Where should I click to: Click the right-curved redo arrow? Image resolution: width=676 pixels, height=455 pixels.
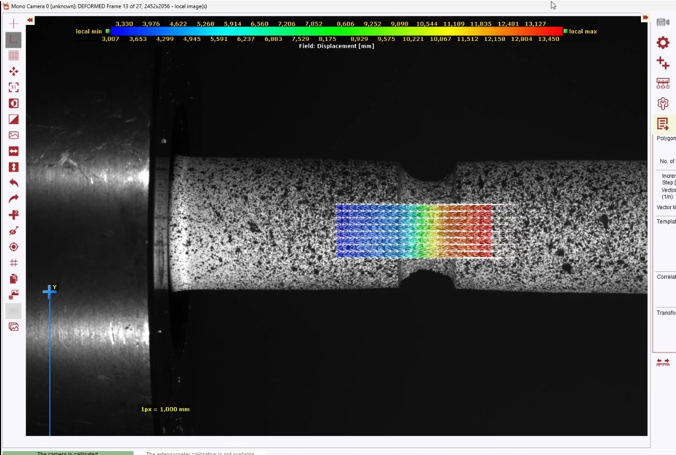point(14,199)
